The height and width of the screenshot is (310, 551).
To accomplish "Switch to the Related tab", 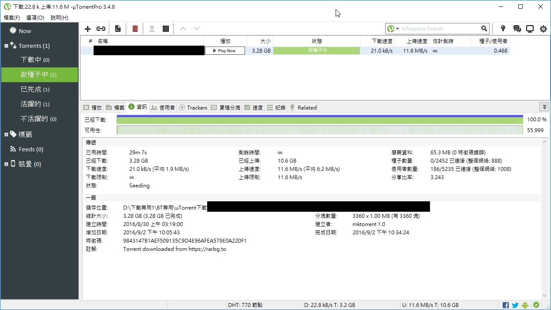I will pyautogui.click(x=303, y=107).
